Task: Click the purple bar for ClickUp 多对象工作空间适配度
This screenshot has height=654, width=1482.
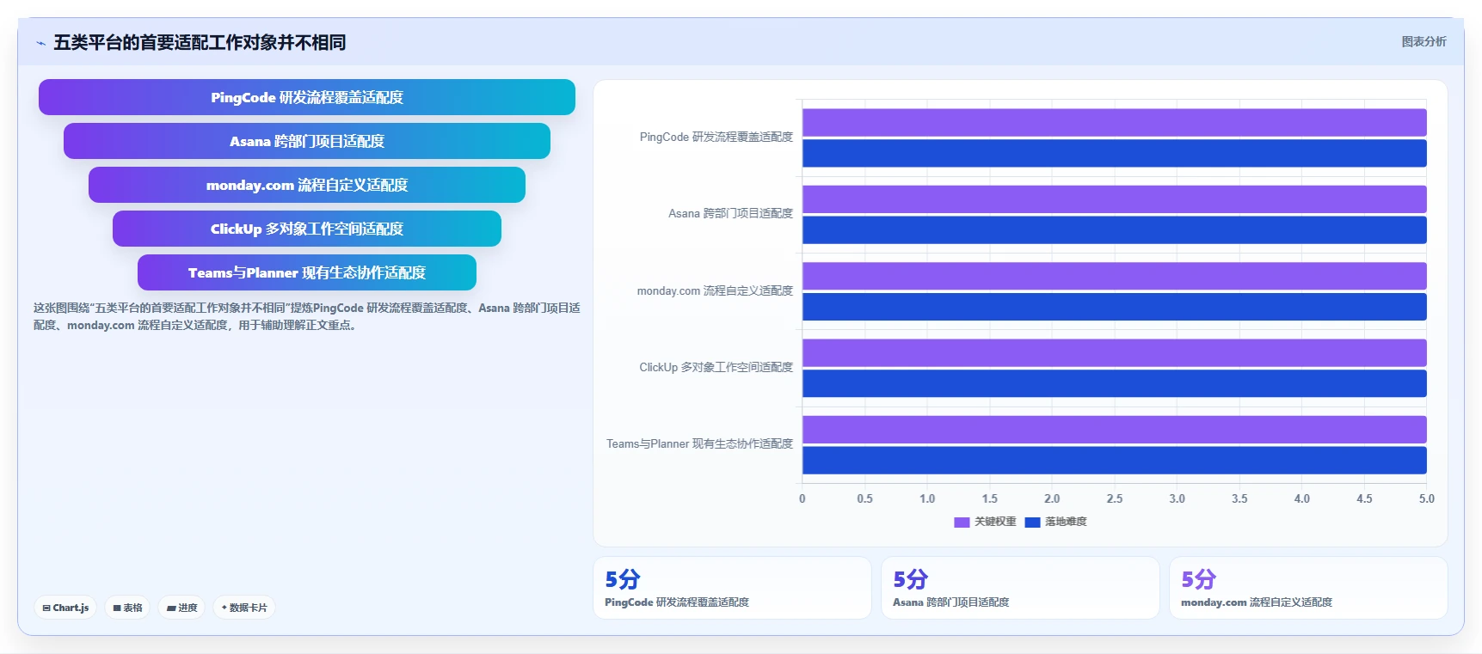Action: click(1115, 352)
